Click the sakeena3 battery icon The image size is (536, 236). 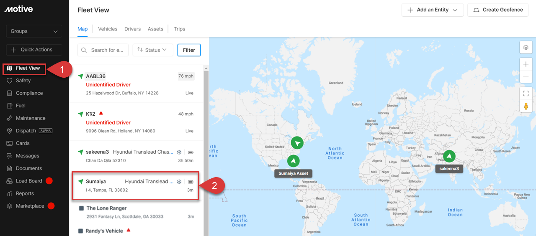(191, 152)
